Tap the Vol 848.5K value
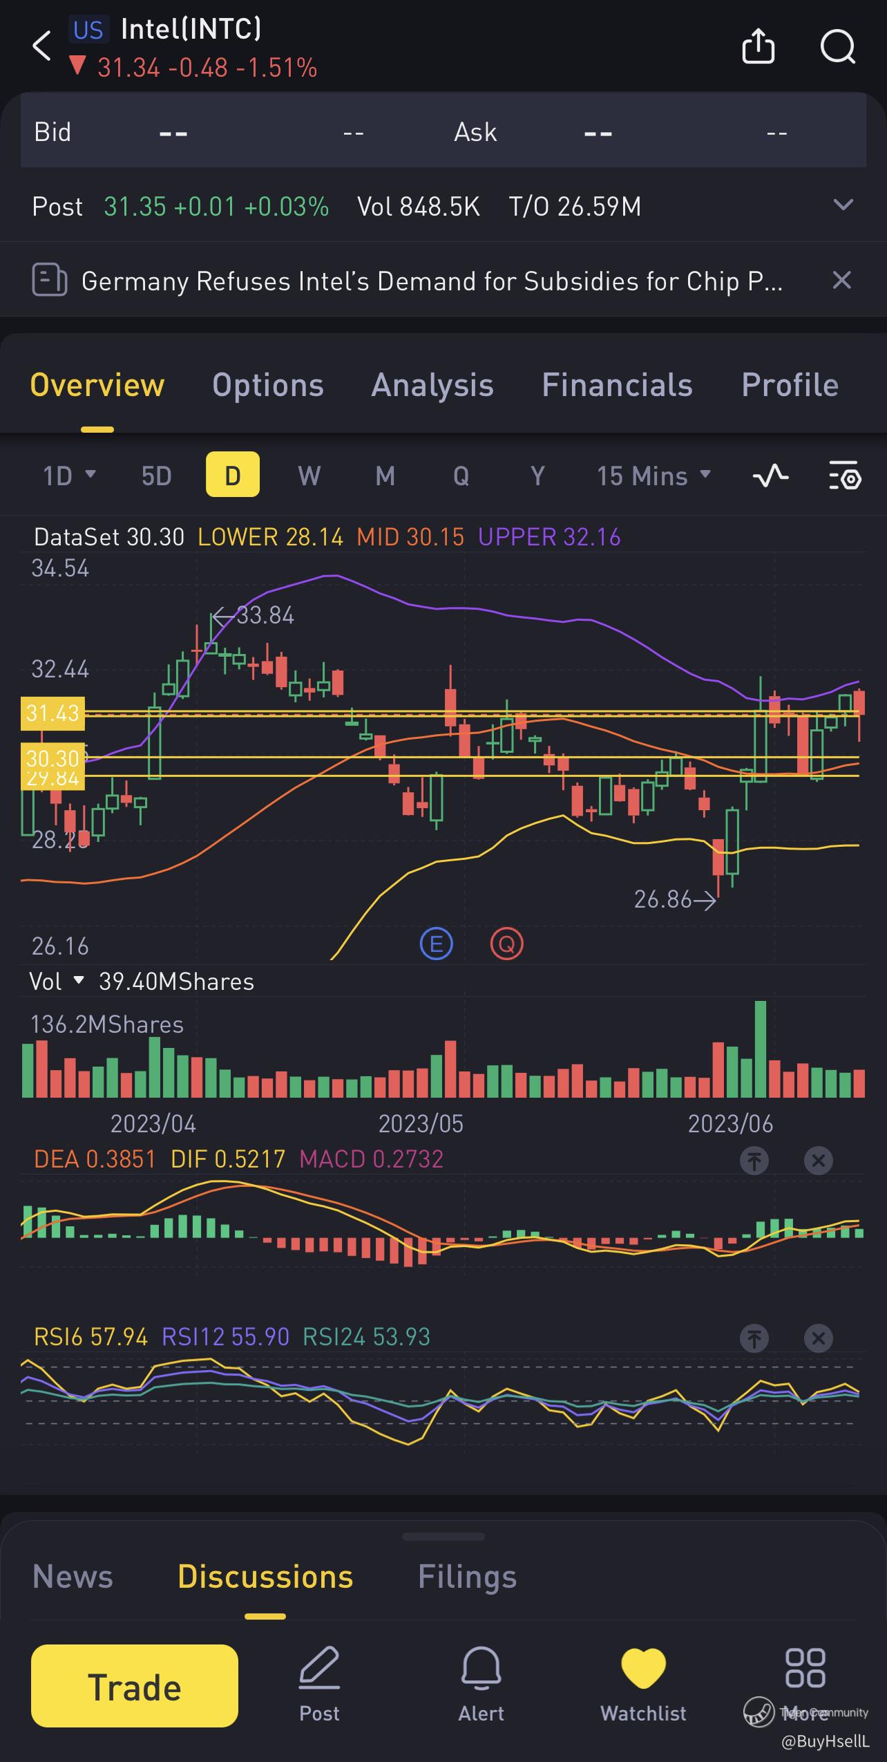The width and height of the screenshot is (887, 1762). point(418,206)
